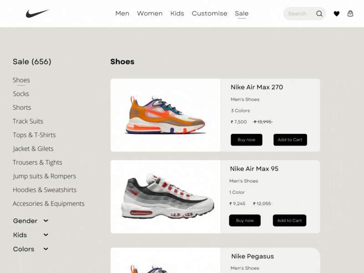Add Nike Air Max 270 to cart

[290, 140]
